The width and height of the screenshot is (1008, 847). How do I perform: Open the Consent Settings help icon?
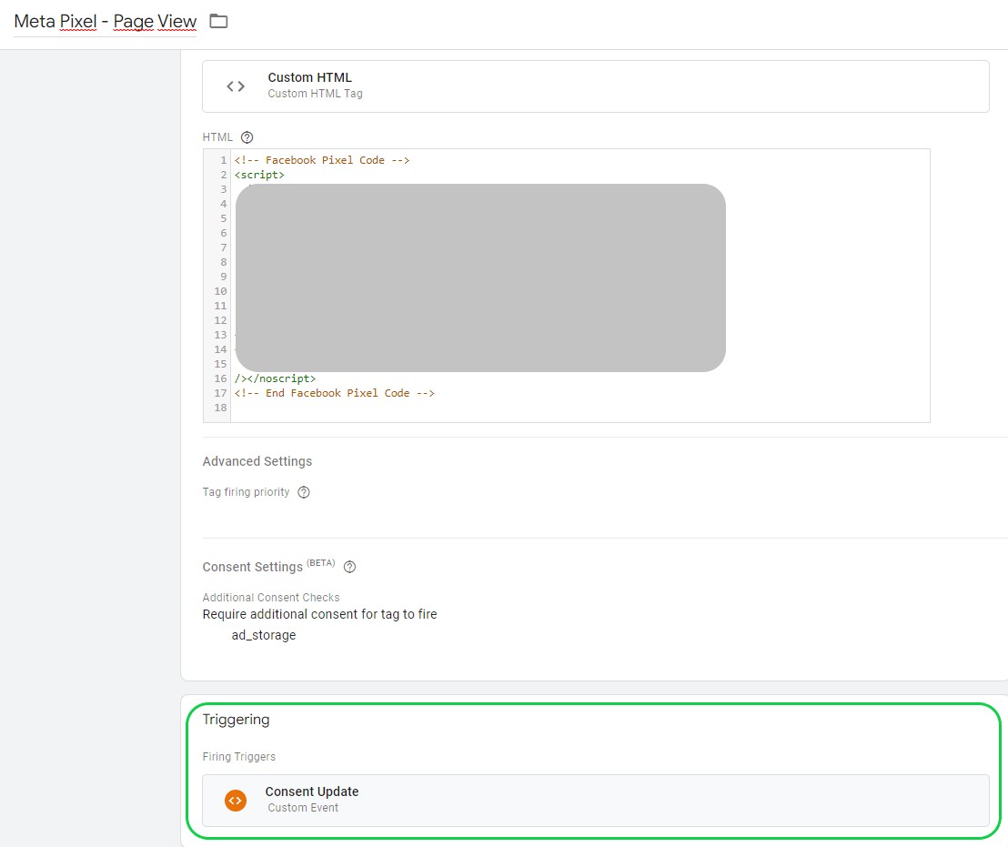[350, 567]
